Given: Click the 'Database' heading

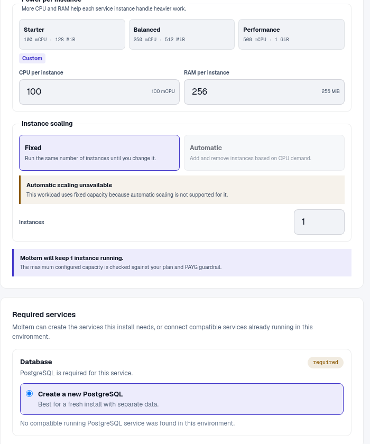Looking at the screenshot, I should (x=36, y=362).
